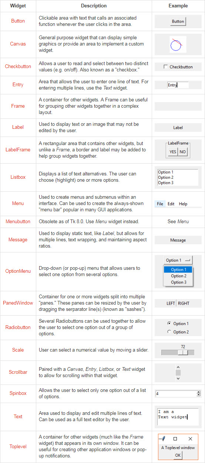Click the OK button in Toplevel window
The width and height of the screenshot is (205, 463).
[x=178, y=455]
